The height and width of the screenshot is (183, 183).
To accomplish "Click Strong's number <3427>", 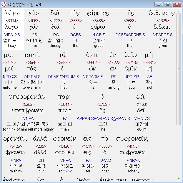I will click(10, 62).
